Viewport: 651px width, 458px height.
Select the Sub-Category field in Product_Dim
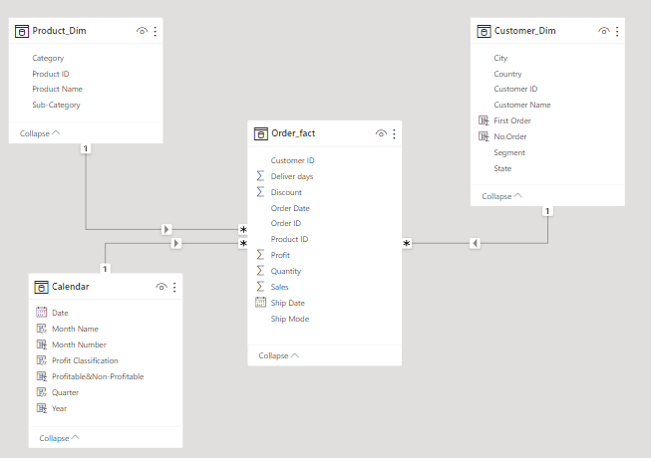(x=56, y=105)
